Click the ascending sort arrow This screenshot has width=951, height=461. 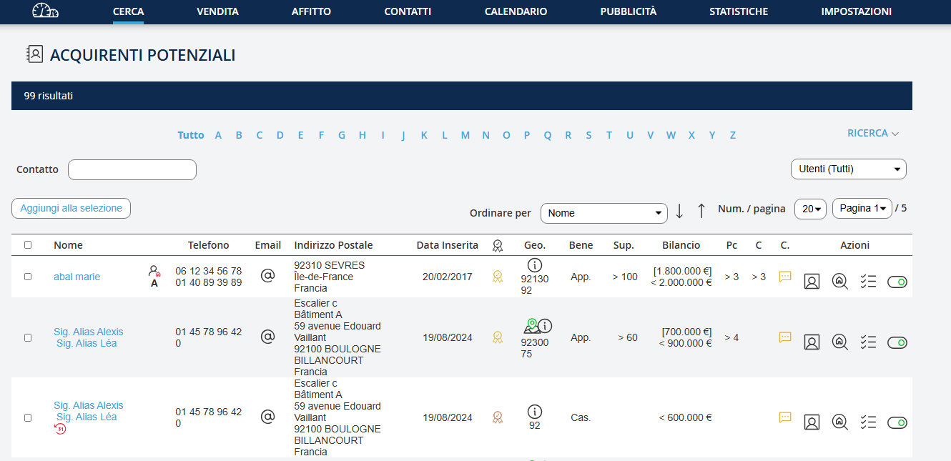coord(701,211)
